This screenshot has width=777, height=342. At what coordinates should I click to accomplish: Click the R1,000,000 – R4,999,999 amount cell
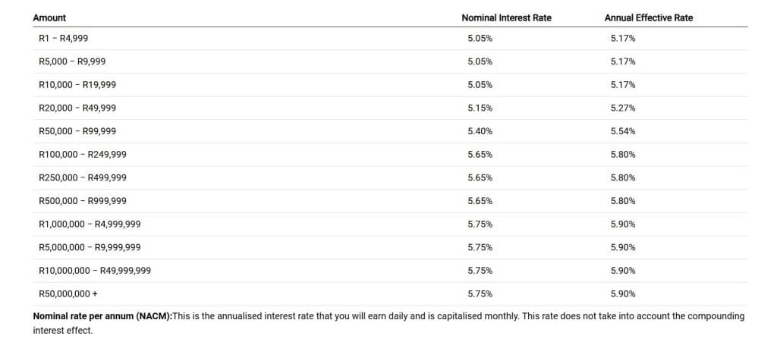(89, 224)
